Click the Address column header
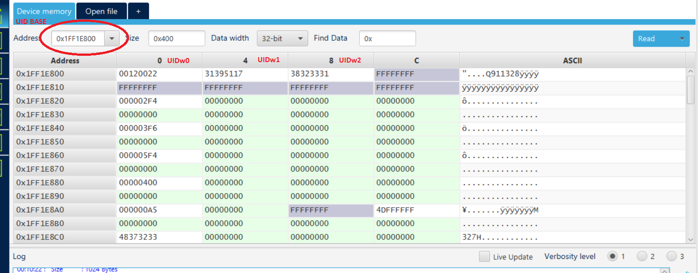The height and width of the screenshot is (273, 698). click(x=65, y=60)
